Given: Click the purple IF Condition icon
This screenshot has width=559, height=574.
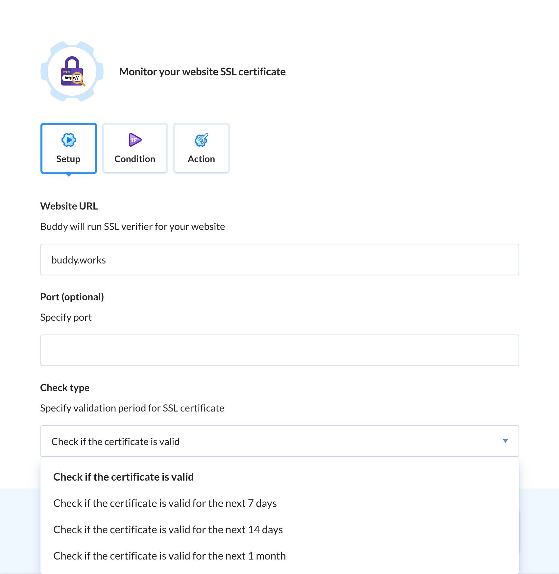Looking at the screenshot, I should pos(135,140).
